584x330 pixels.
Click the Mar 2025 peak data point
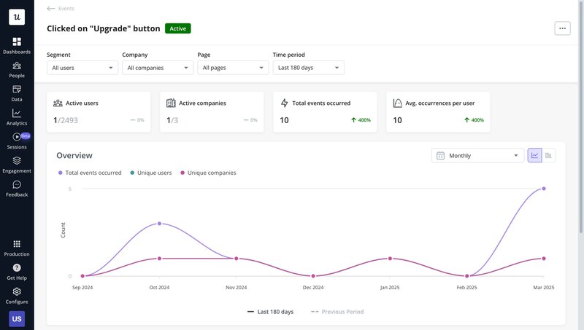pos(544,189)
